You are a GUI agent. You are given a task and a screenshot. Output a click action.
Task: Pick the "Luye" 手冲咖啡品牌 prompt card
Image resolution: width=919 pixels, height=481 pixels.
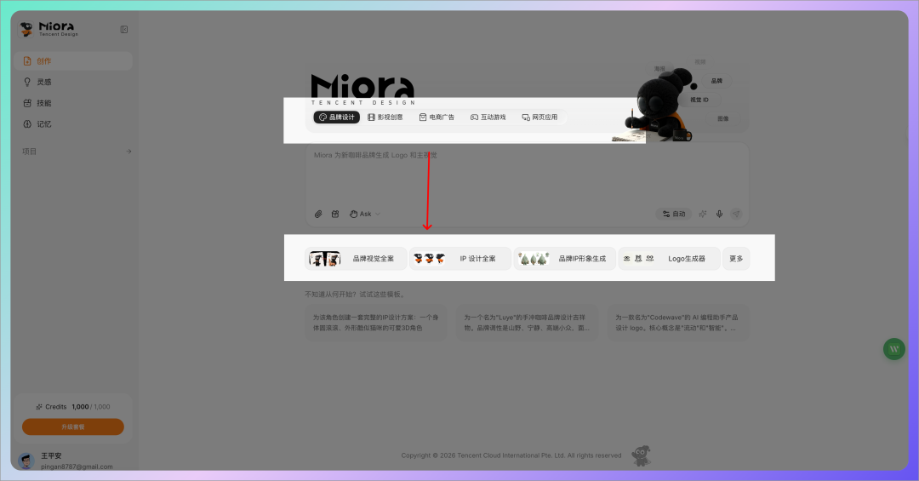point(527,323)
